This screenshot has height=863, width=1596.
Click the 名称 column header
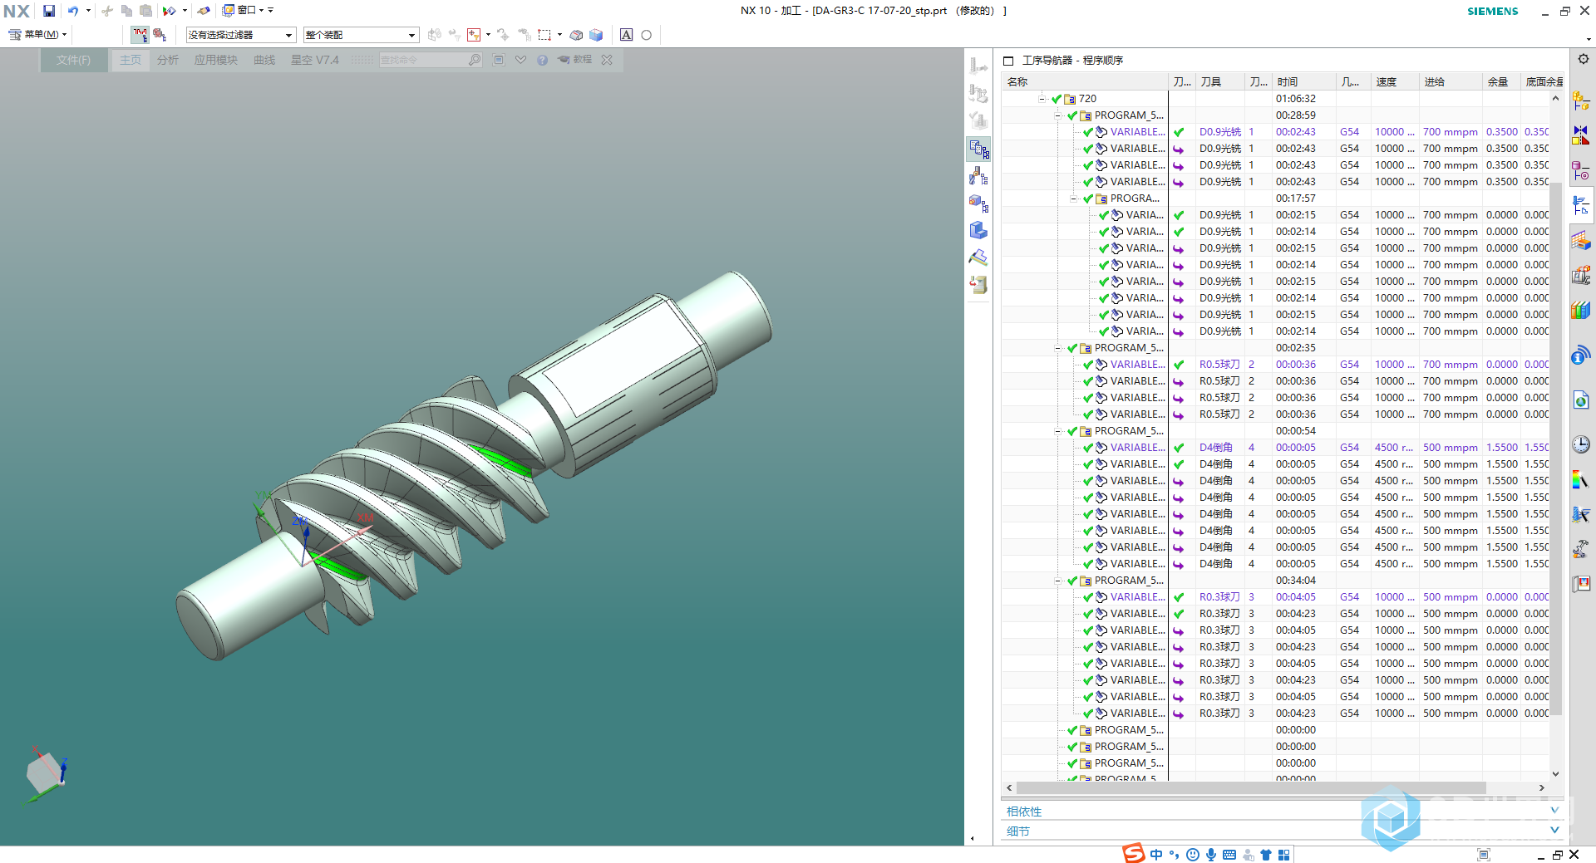1085,81
